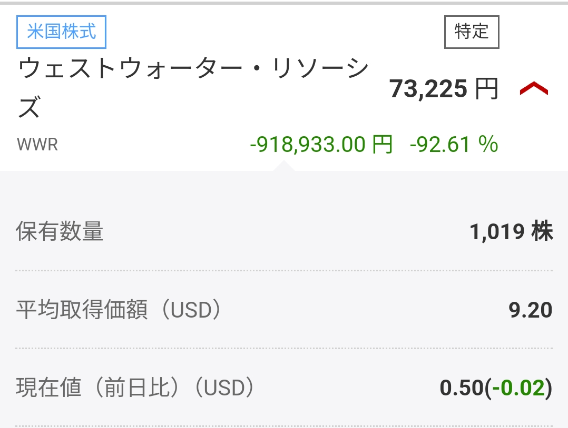Viewport: 568px width, 428px height.
Task: Select the 現在値（前日比）（USD） label
Action: (135, 389)
